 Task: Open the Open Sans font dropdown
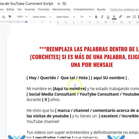pyautogui.click(x=66, y=17)
